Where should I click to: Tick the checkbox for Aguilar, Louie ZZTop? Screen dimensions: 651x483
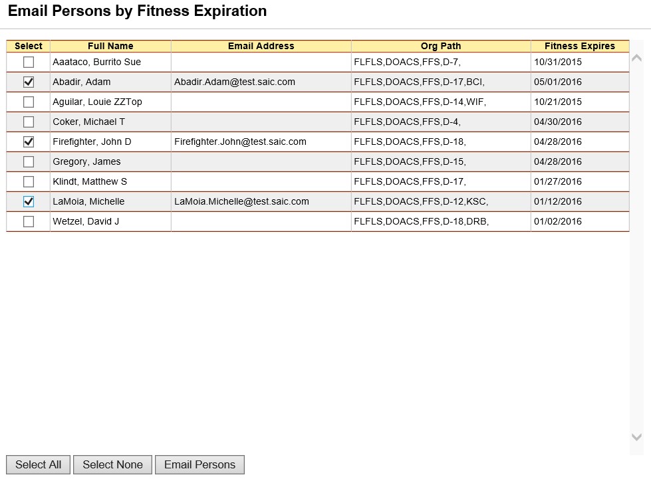click(28, 102)
